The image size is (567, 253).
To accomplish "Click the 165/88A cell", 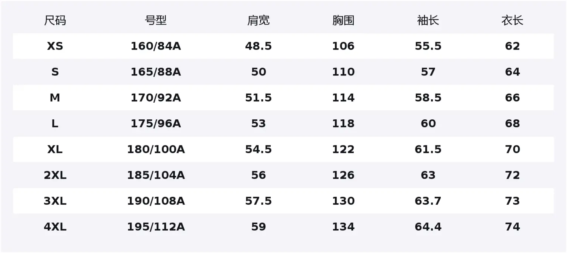I will [156, 72].
